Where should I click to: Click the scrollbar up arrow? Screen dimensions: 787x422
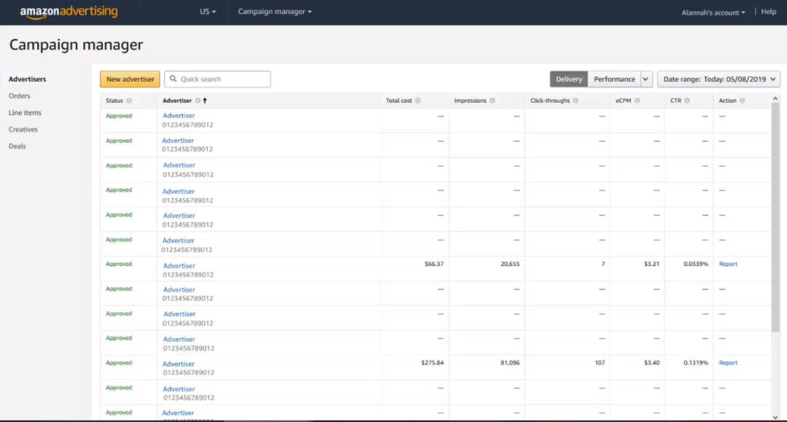(x=775, y=99)
